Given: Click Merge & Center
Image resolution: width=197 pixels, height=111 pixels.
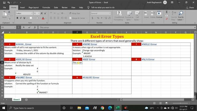Looking at the screenshot, I should tap(77, 18).
